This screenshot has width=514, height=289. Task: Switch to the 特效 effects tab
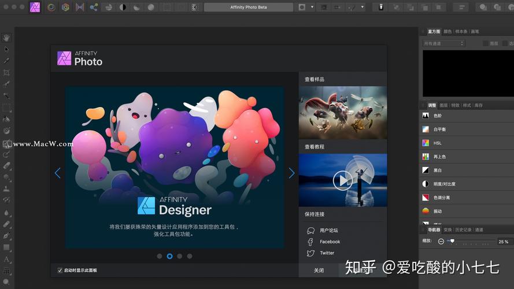click(456, 105)
